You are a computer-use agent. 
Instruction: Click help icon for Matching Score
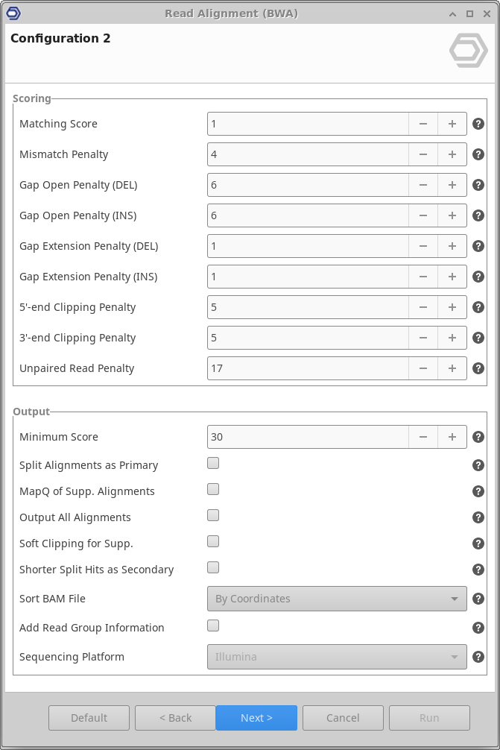[478, 125]
